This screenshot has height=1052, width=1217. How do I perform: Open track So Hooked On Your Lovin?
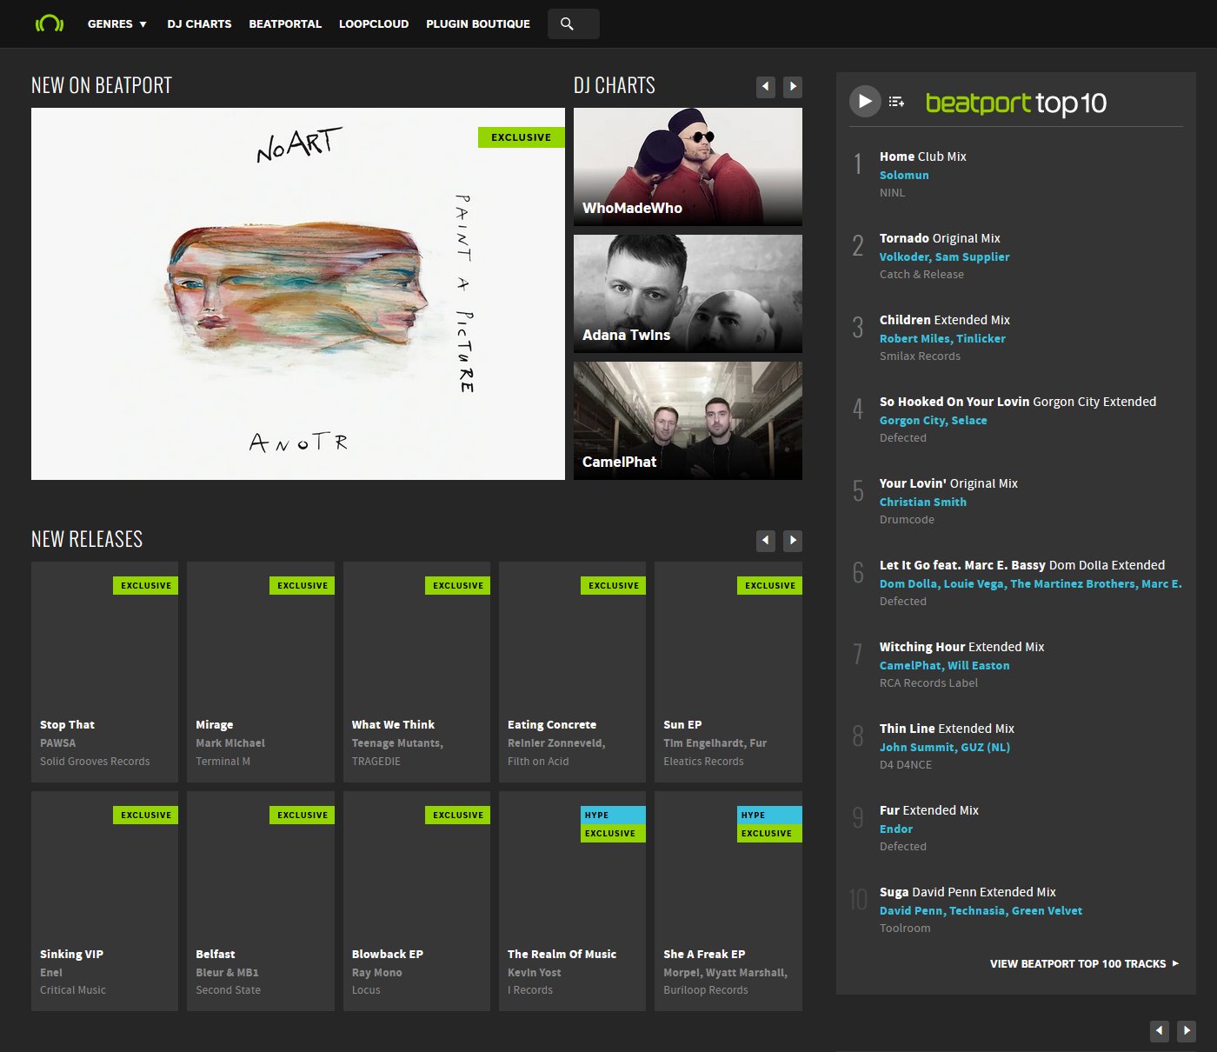pos(1018,402)
